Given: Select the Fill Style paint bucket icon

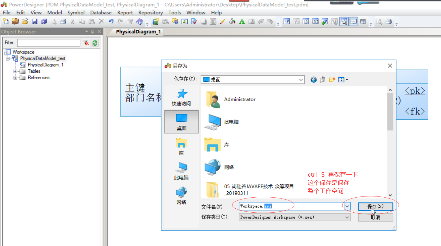Looking at the screenshot, I should (232, 22).
